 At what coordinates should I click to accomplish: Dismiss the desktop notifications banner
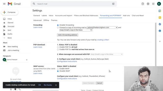click(56, 85)
